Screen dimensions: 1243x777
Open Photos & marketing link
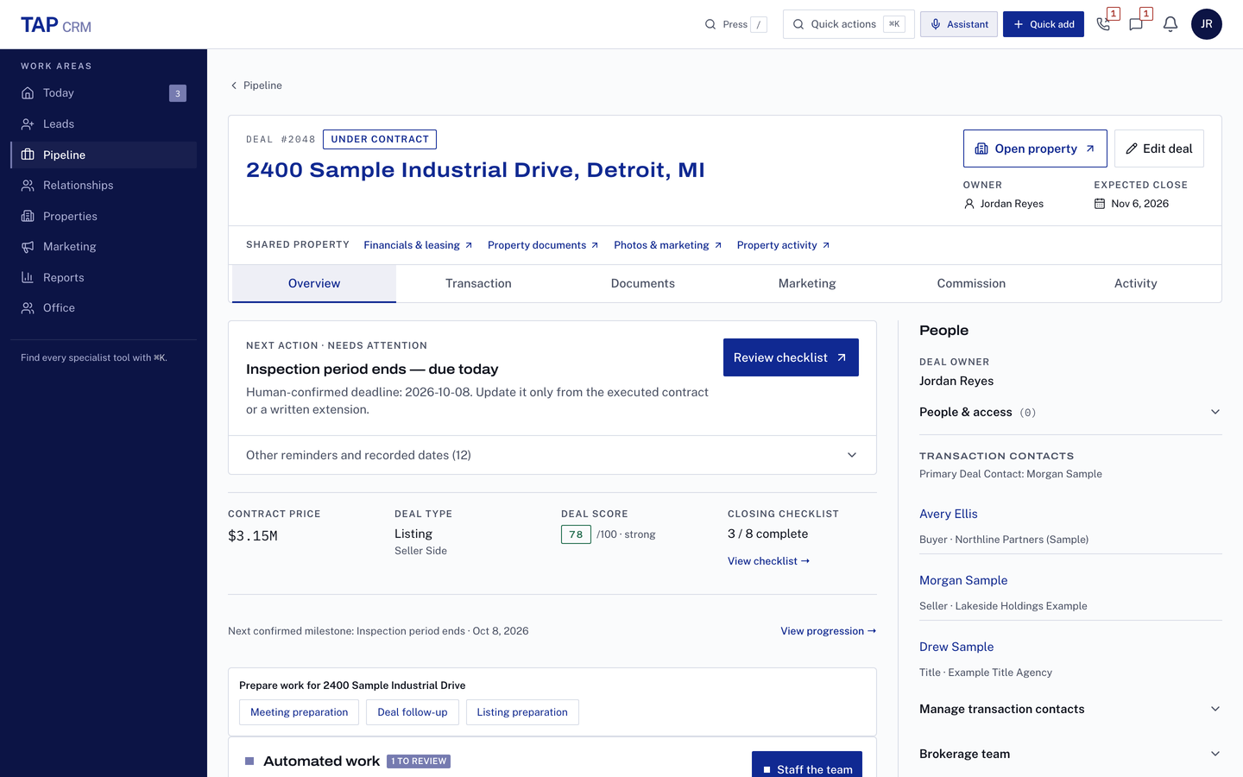point(667,245)
